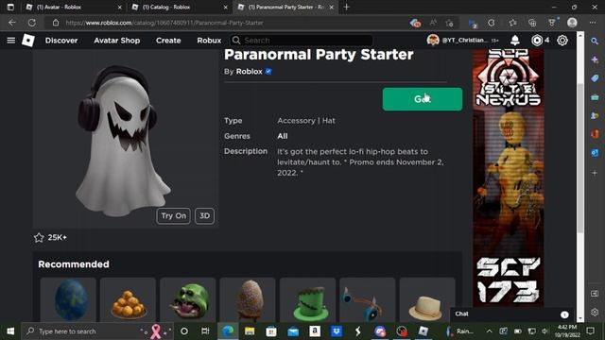Open the Edge sidebar tools briefcase icon
Viewport: 605px width, 340px height.
point(595,97)
